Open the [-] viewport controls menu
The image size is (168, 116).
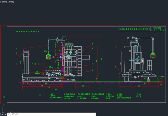tap(1, 2)
